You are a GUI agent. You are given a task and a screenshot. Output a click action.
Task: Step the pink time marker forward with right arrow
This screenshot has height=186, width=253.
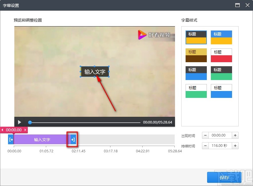25,130
